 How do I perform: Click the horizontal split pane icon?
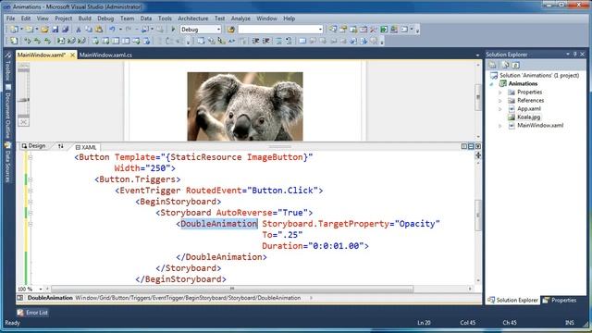pos(471,146)
